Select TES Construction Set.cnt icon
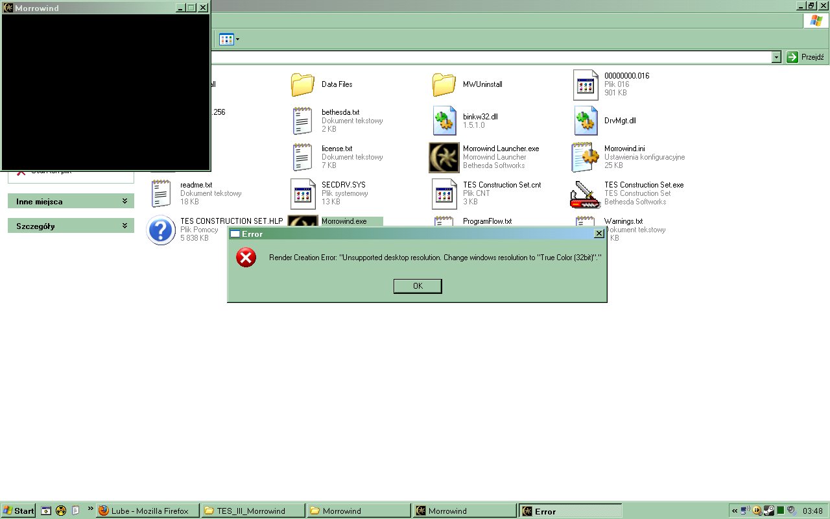The height and width of the screenshot is (519, 830). [x=444, y=193]
